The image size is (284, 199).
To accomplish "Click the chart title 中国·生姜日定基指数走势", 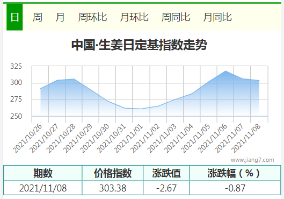I will (x=139, y=45).
